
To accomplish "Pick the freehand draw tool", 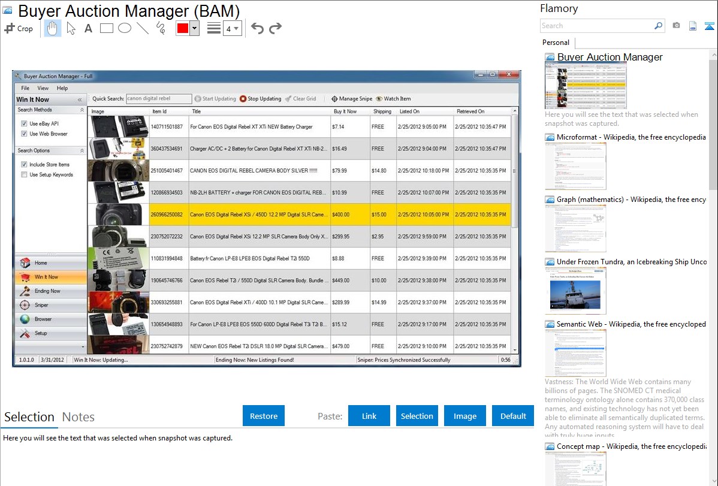I will (x=161, y=28).
